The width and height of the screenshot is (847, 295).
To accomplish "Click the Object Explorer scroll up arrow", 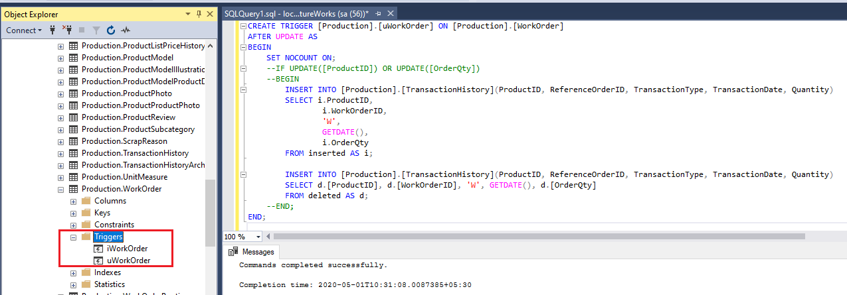I will [211, 46].
